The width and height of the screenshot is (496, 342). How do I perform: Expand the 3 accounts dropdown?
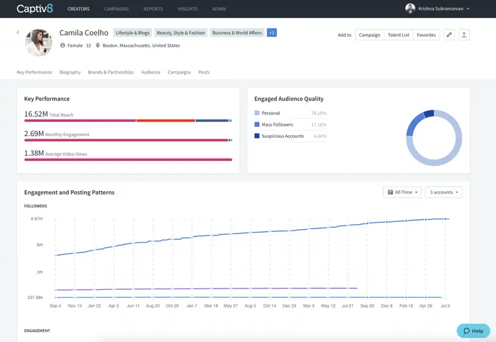point(443,192)
